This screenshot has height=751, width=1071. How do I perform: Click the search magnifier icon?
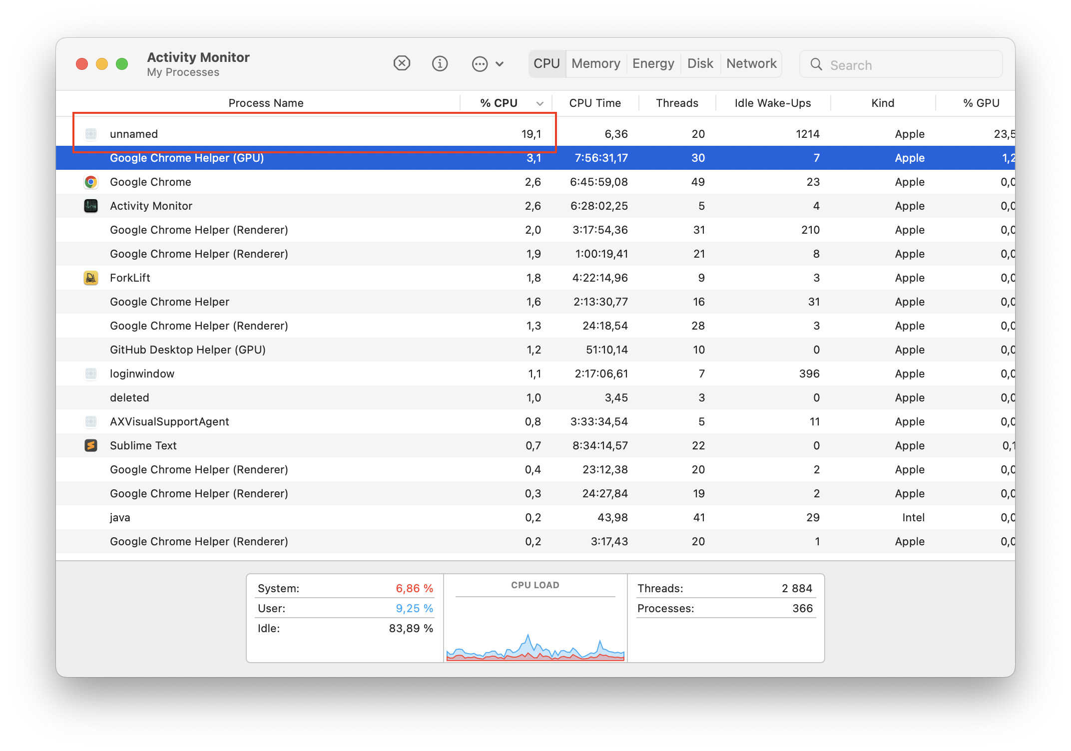pos(816,64)
